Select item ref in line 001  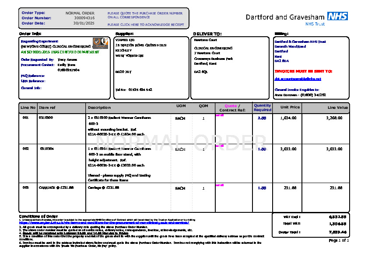pos(46,118)
